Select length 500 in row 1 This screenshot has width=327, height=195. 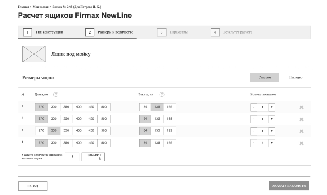tap(104, 107)
